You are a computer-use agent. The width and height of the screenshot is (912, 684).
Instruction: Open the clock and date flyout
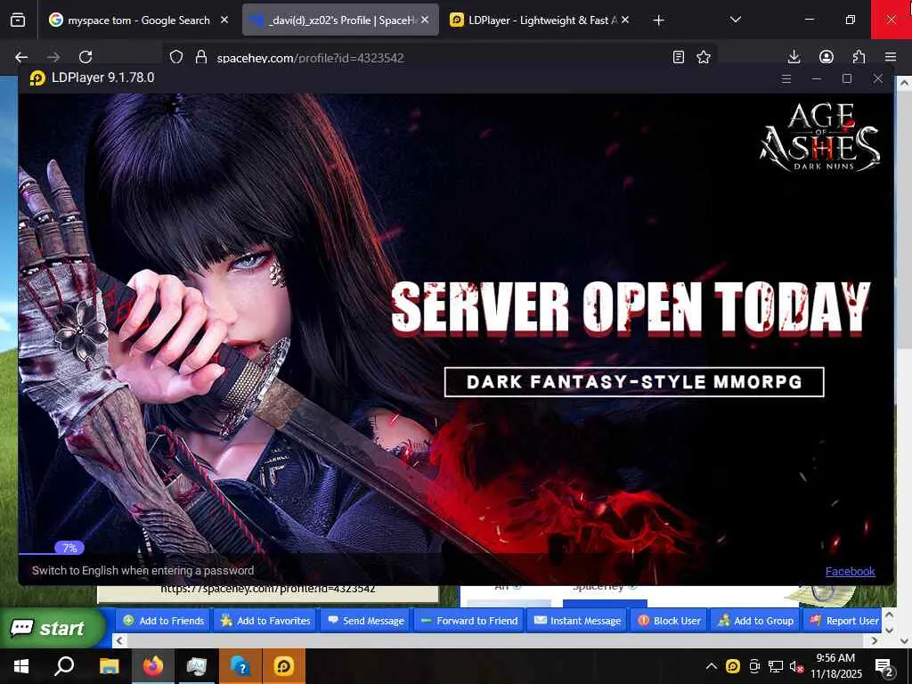835,666
